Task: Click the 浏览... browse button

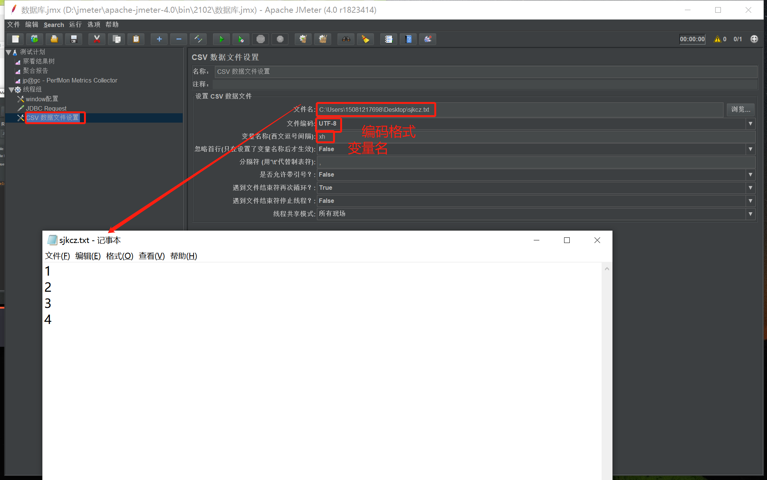Action: click(740, 109)
